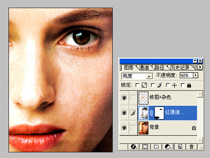Select the 红通道 layer mask thumbnail

159,113
